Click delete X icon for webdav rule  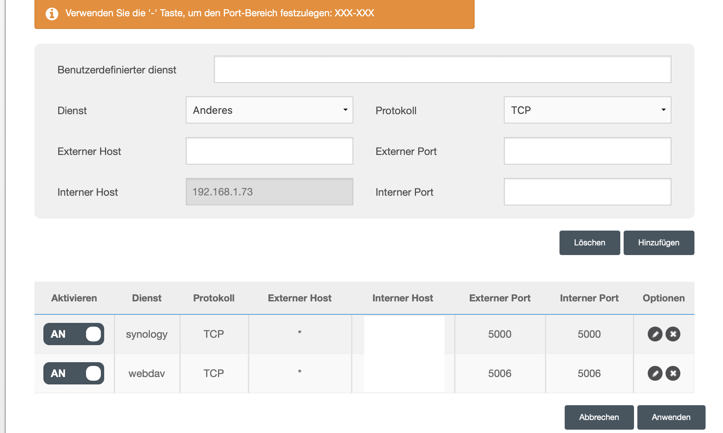673,373
